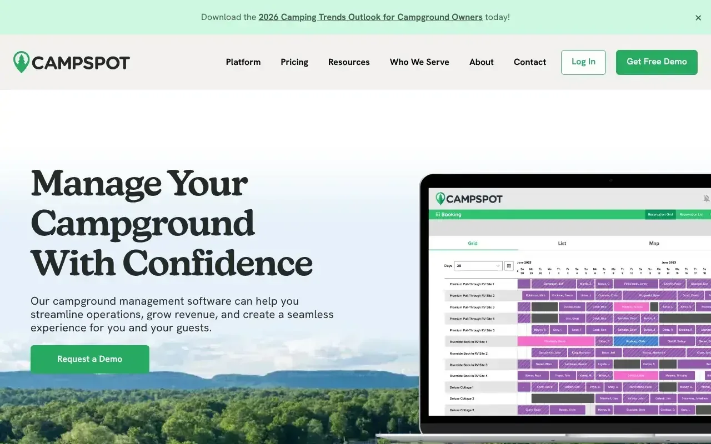Open the Platform navigation menu
The image size is (711, 444).
(243, 62)
